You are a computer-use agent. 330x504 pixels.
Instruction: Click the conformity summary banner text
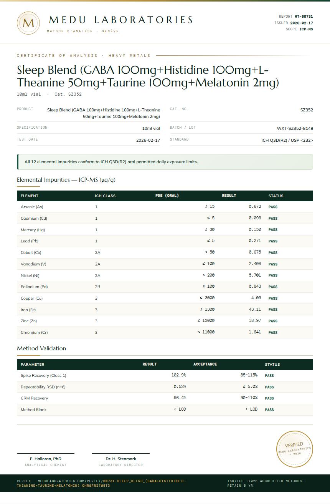111,162
